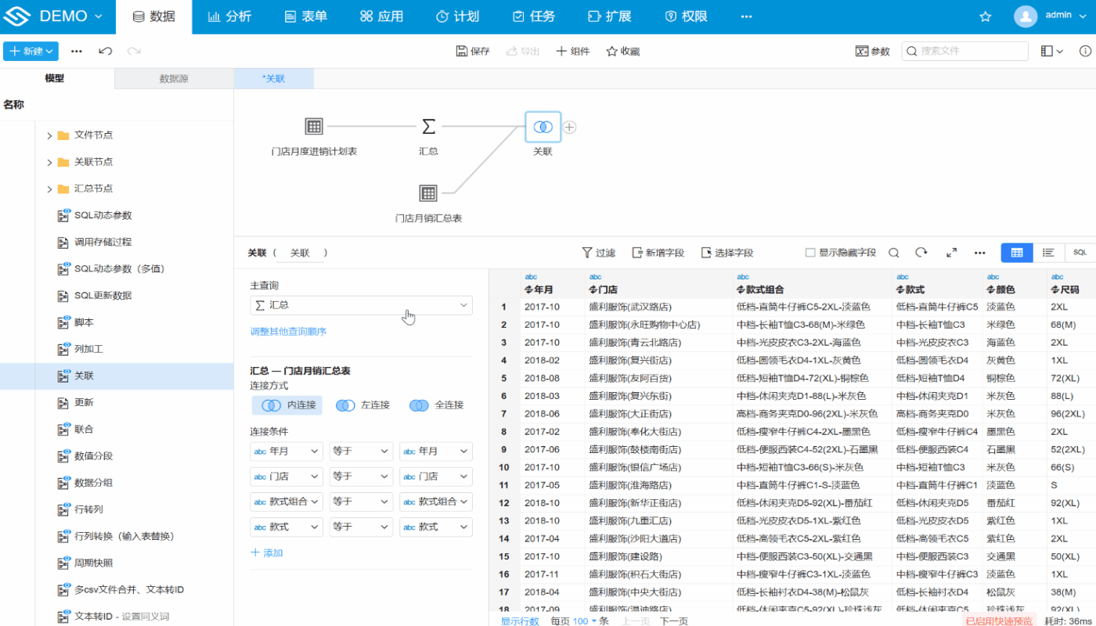Open the 参数 (parameters) panel

(872, 50)
